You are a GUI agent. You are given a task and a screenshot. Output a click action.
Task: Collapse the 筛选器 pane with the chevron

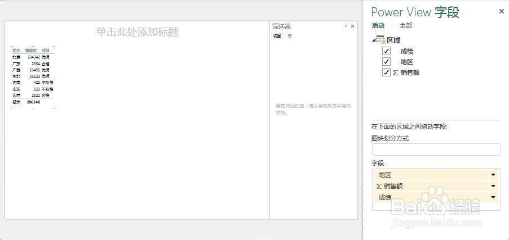pos(346,26)
